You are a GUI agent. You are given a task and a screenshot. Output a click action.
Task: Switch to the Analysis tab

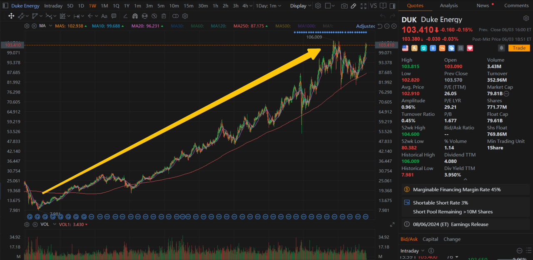(x=449, y=5)
